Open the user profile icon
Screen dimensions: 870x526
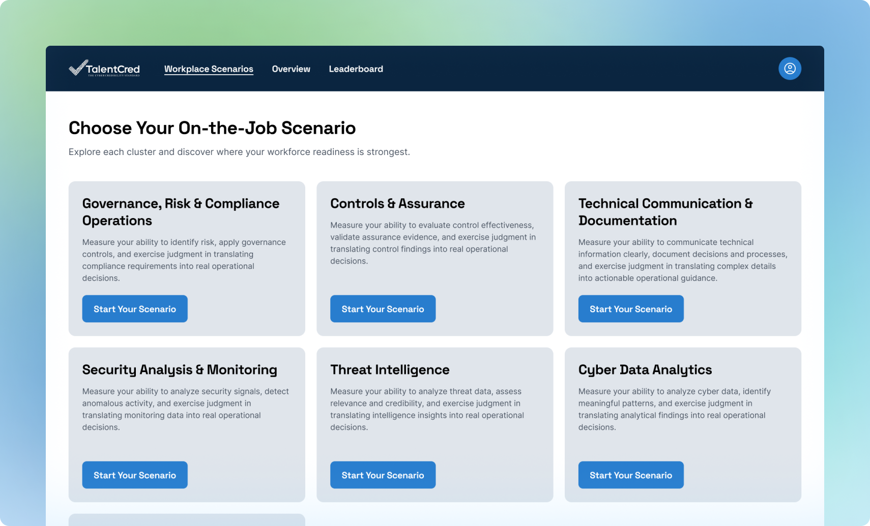pos(790,69)
